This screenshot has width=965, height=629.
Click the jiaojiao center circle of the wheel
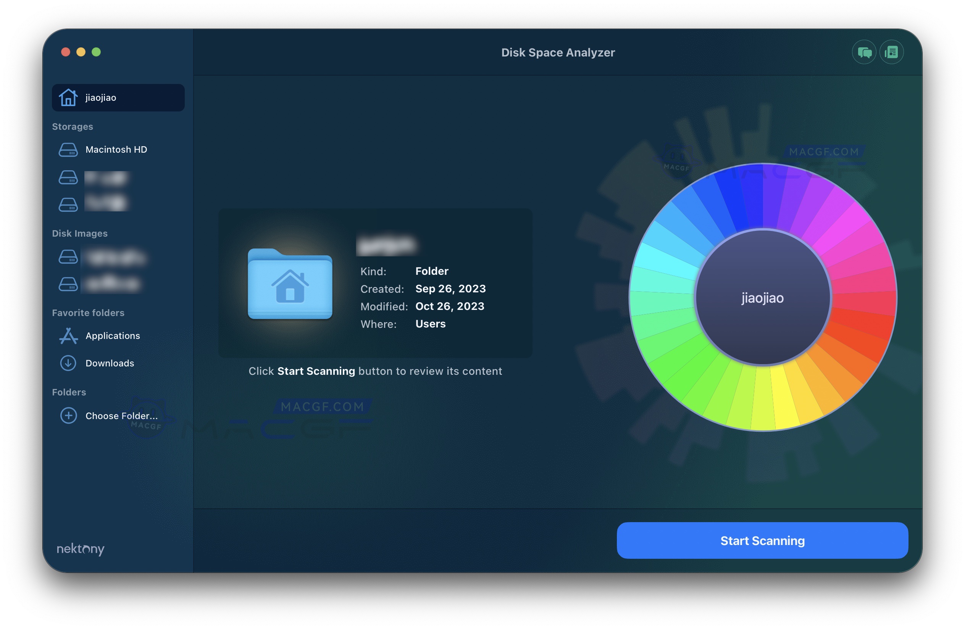(x=762, y=298)
